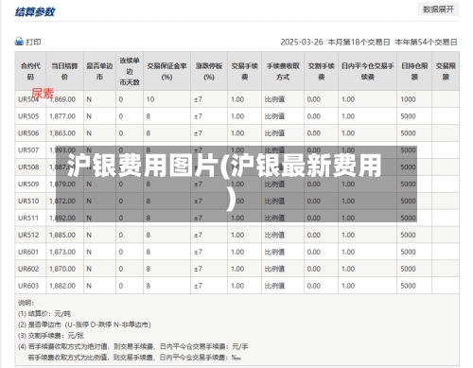Click the printer icon next to 打印
This screenshot has height=368, width=473.
(19, 41)
